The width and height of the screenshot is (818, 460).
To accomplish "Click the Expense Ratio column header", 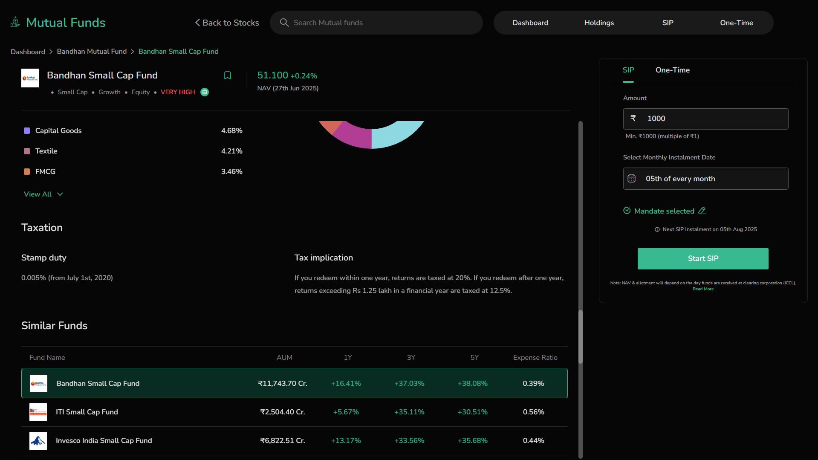I will coord(535,358).
